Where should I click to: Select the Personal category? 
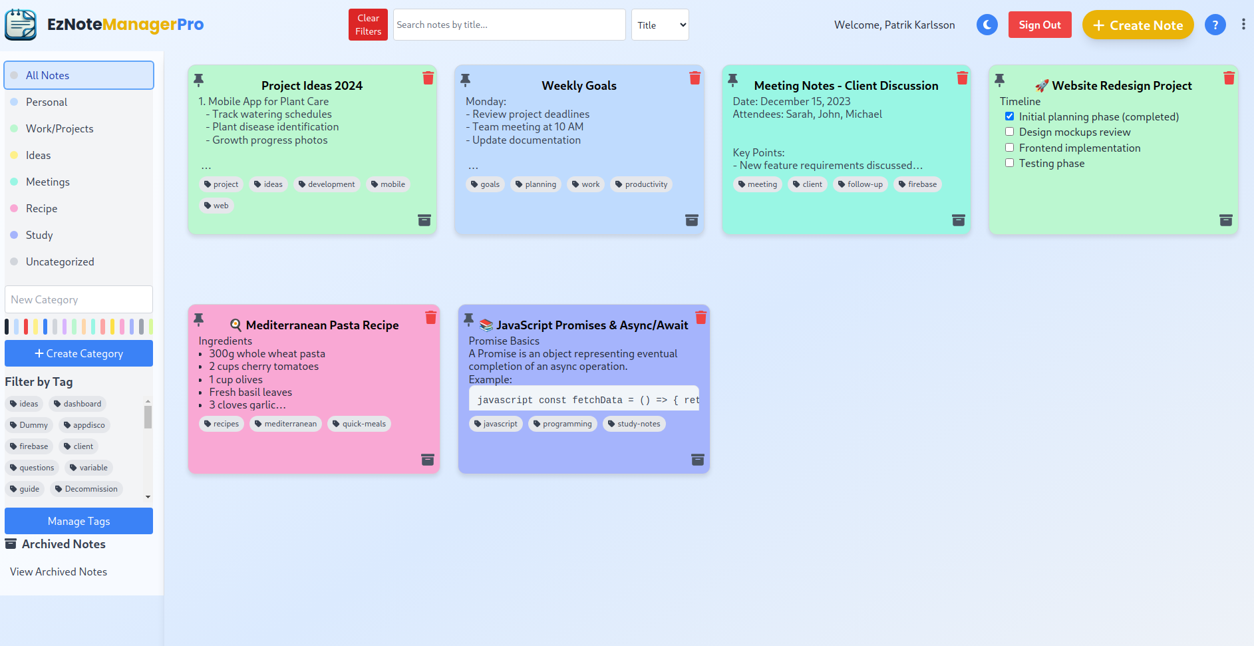coord(78,102)
